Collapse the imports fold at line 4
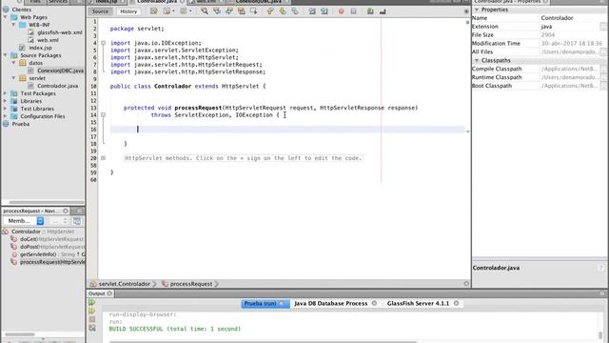Viewport: 609px width, 343px height. (x=104, y=43)
